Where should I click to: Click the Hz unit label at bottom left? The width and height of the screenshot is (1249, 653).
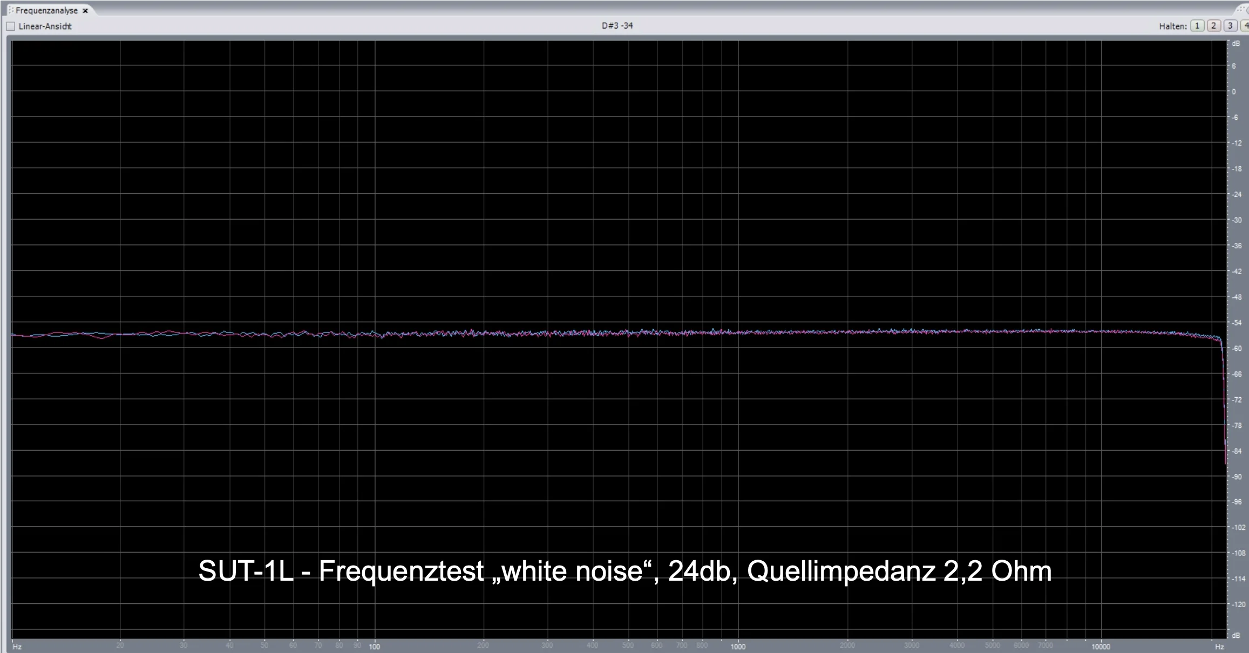tap(17, 646)
